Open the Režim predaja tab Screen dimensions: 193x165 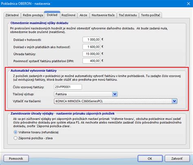coord(33,15)
